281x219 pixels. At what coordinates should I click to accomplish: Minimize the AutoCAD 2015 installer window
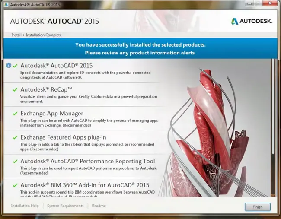(x=249, y=3)
